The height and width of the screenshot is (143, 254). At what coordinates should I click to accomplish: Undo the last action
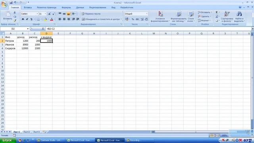pyautogui.click(x=15, y=2)
